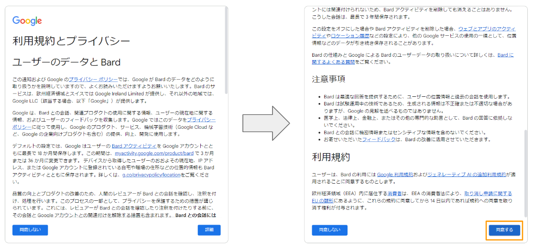
Task: Click 同意しない beside the 同意する button
Action: click(330, 230)
